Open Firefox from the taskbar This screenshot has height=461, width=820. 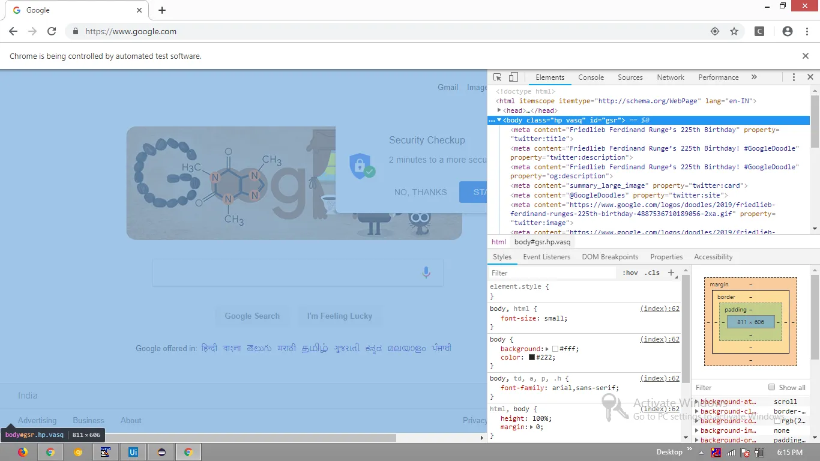[x=23, y=452]
